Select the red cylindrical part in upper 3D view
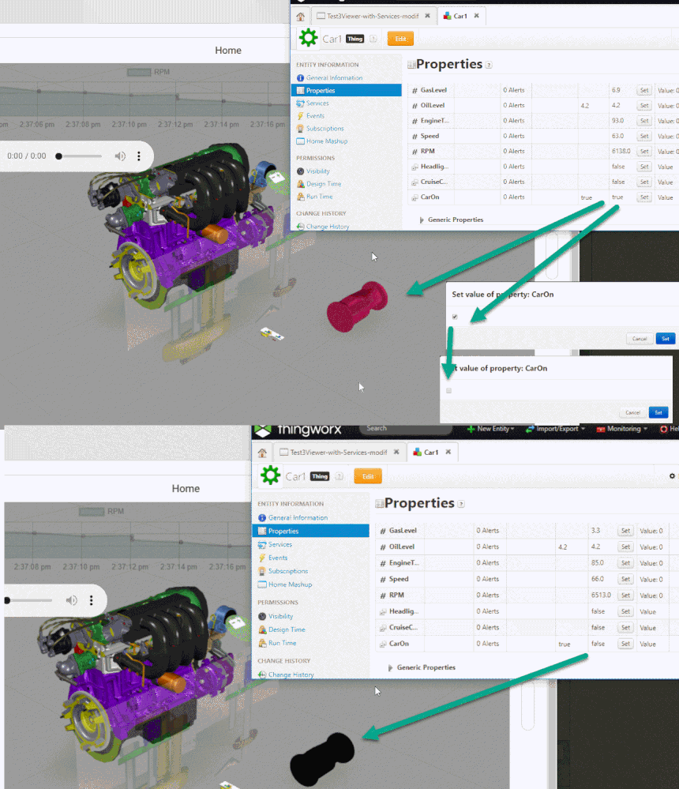 (x=357, y=306)
